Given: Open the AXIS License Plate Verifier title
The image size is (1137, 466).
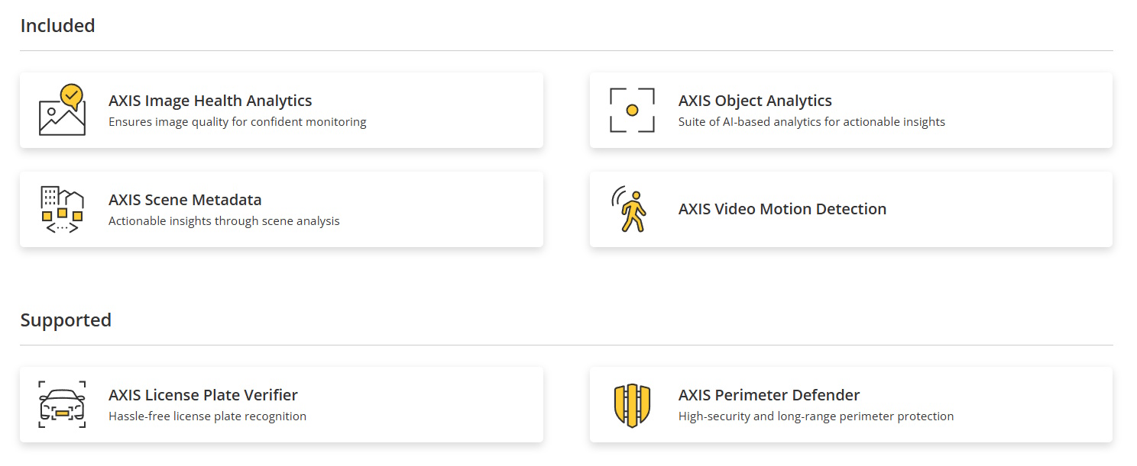Looking at the screenshot, I should 203,395.
